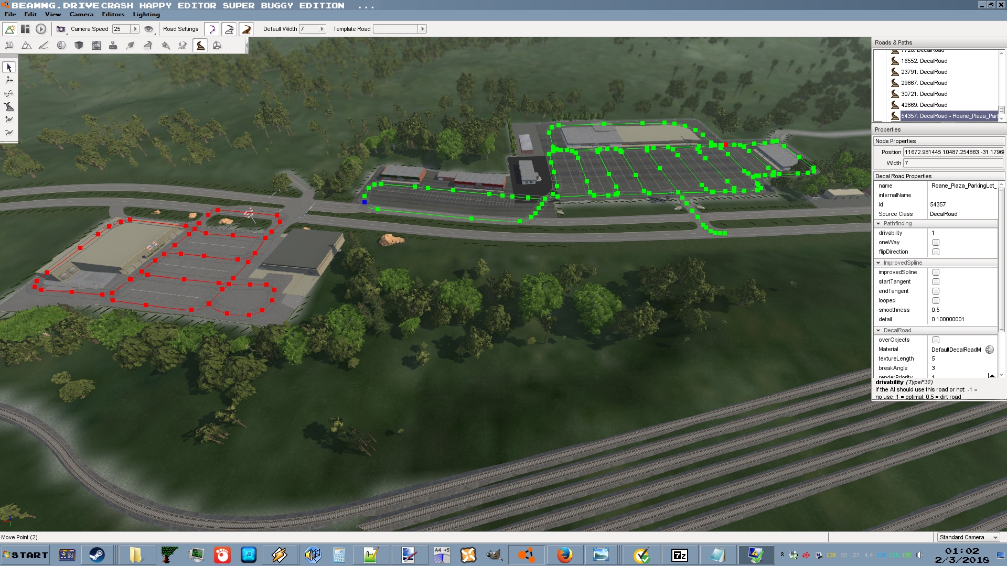Select 16552: DecalRoad in the list

924,61
